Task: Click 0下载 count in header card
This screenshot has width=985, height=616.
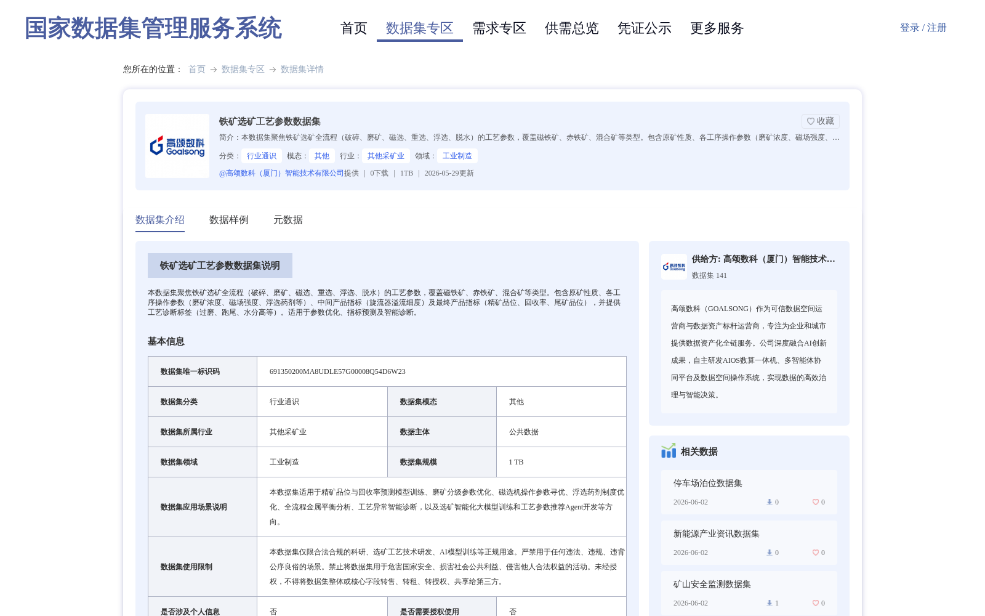Action: (x=379, y=173)
